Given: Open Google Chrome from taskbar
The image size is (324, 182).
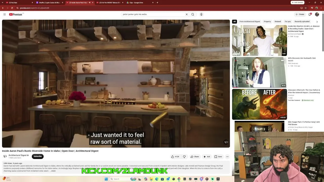Looking at the screenshot, I should 179,179.
